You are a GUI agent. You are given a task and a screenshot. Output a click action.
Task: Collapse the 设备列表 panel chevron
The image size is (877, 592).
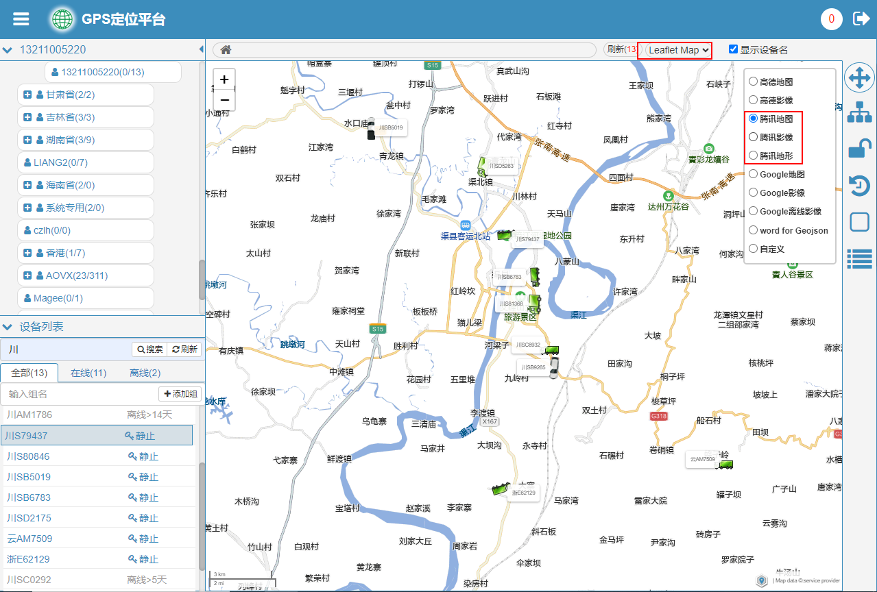tap(8, 327)
